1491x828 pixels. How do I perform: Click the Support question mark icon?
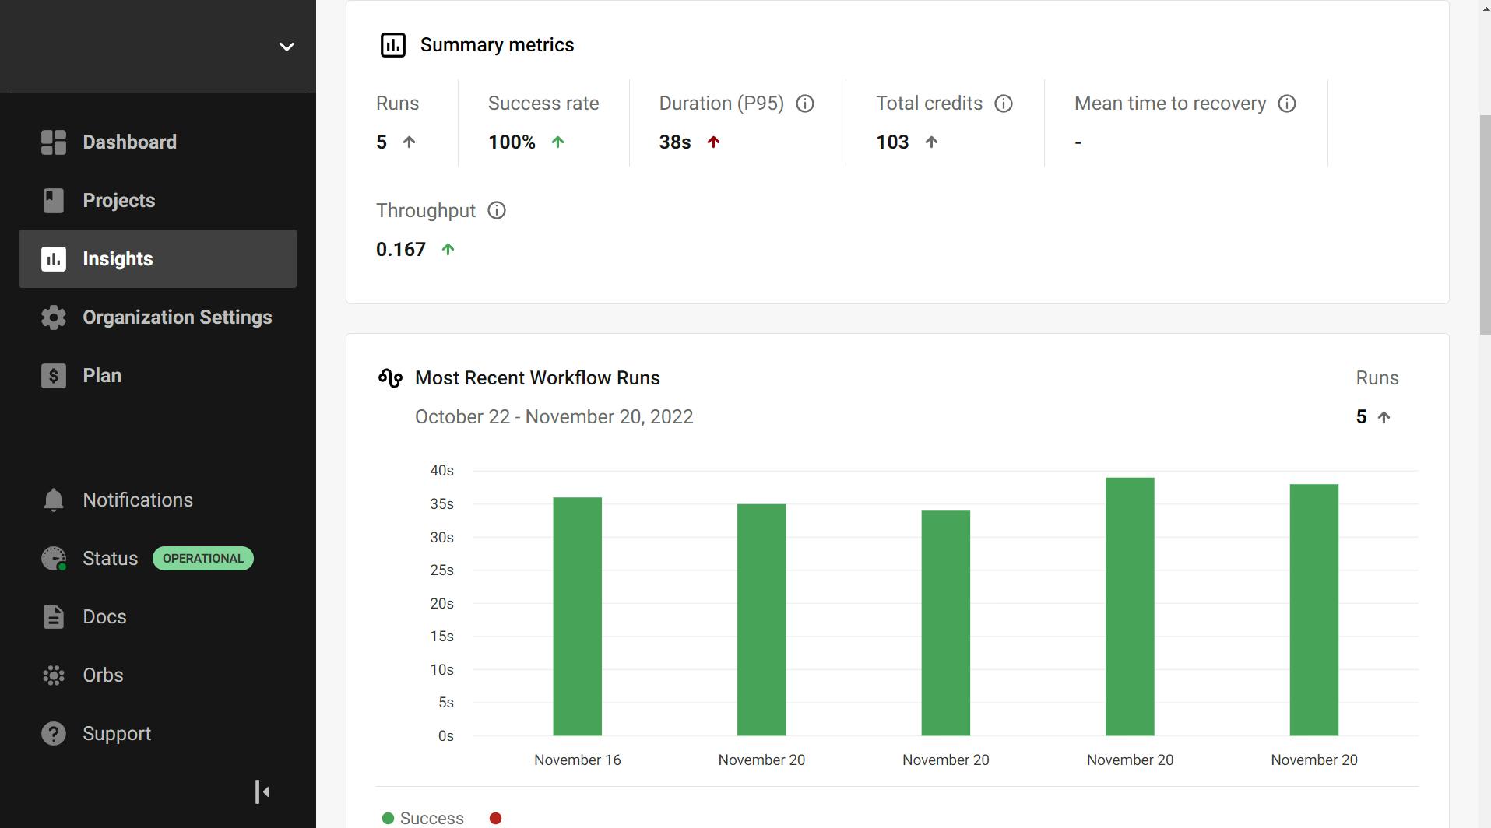54,734
